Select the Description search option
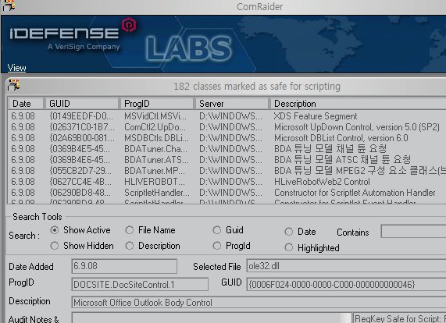Screen dimensions: 446x323 (x=130, y=246)
